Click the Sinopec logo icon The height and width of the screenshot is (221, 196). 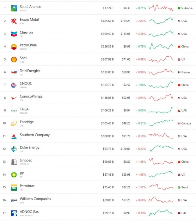coord(14,162)
